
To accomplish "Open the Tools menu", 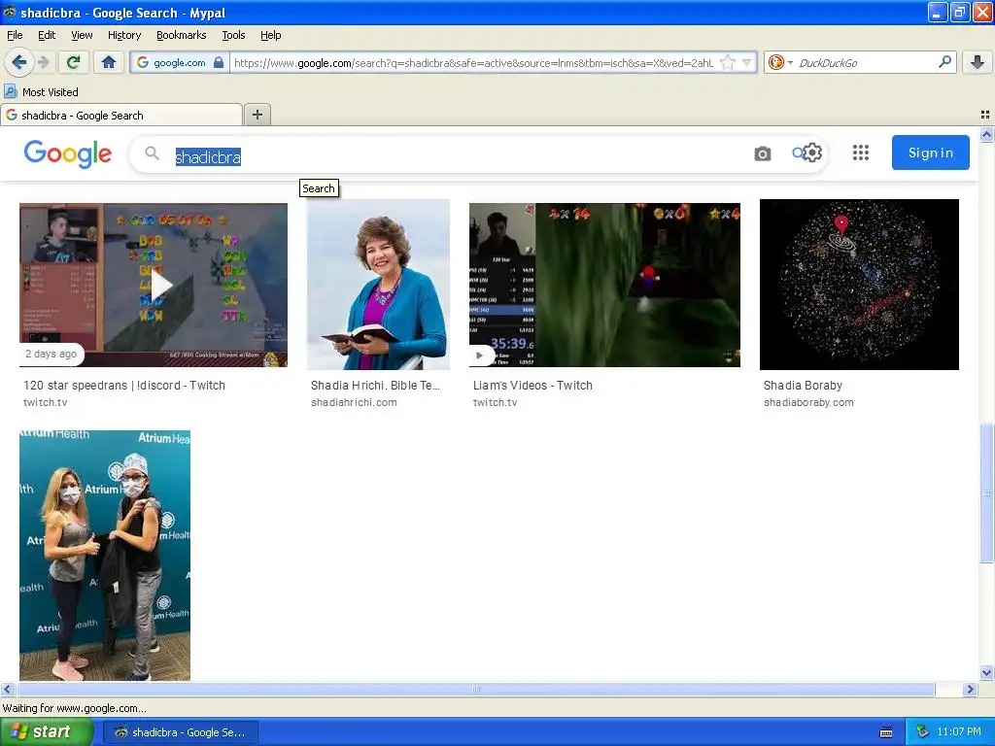I will 233,35.
